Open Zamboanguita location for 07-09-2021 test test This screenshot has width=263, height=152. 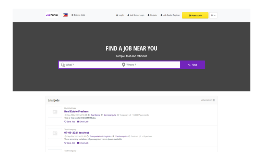point(121,136)
